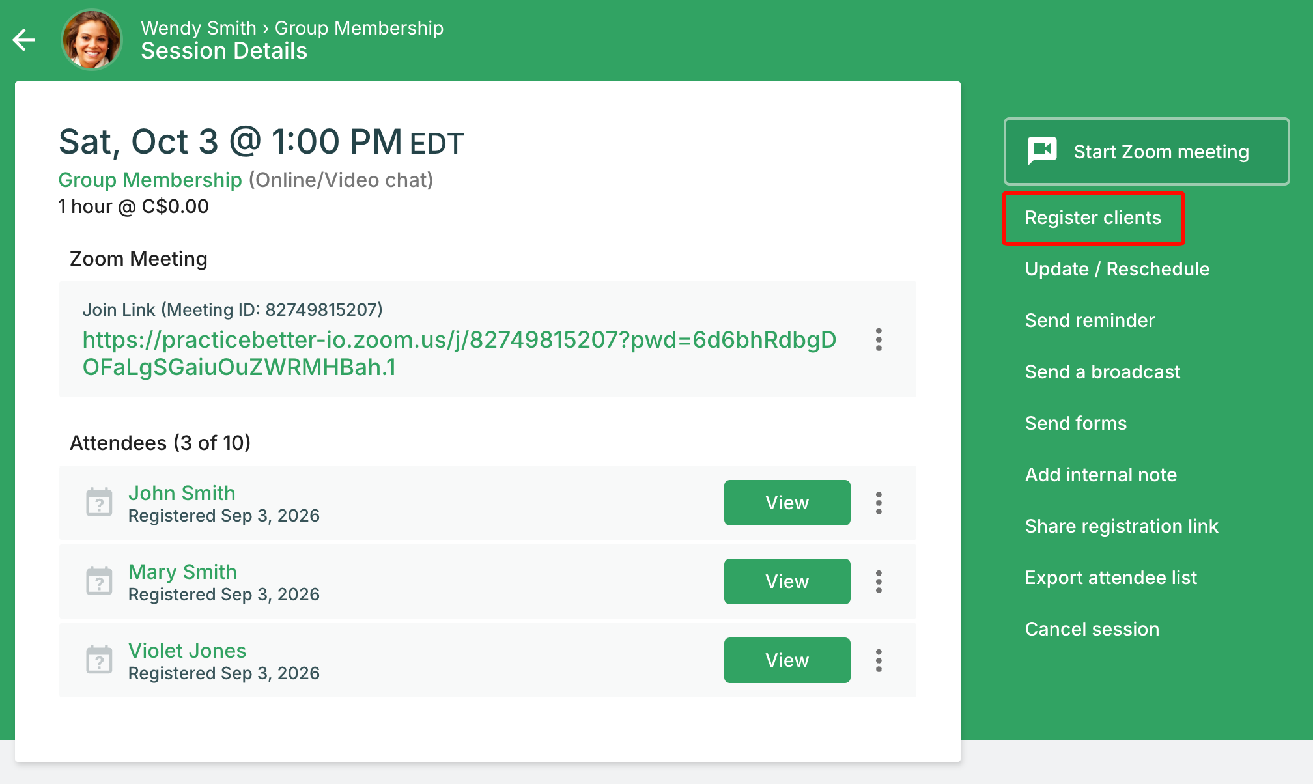Viewport: 1313px width, 784px height.
Task: Select Export attendee list
Action: pos(1110,578)
